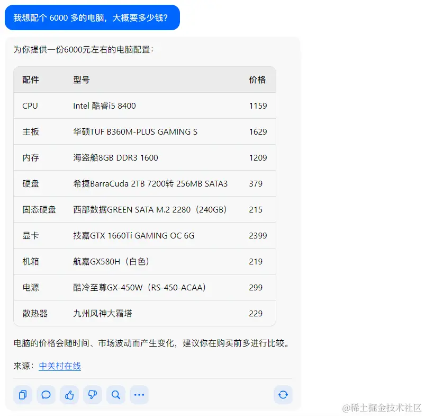Select 技嘉GTX 1660Ti GAMING OC cell
This screenshot has width=425, height=416.
point(133,235)
